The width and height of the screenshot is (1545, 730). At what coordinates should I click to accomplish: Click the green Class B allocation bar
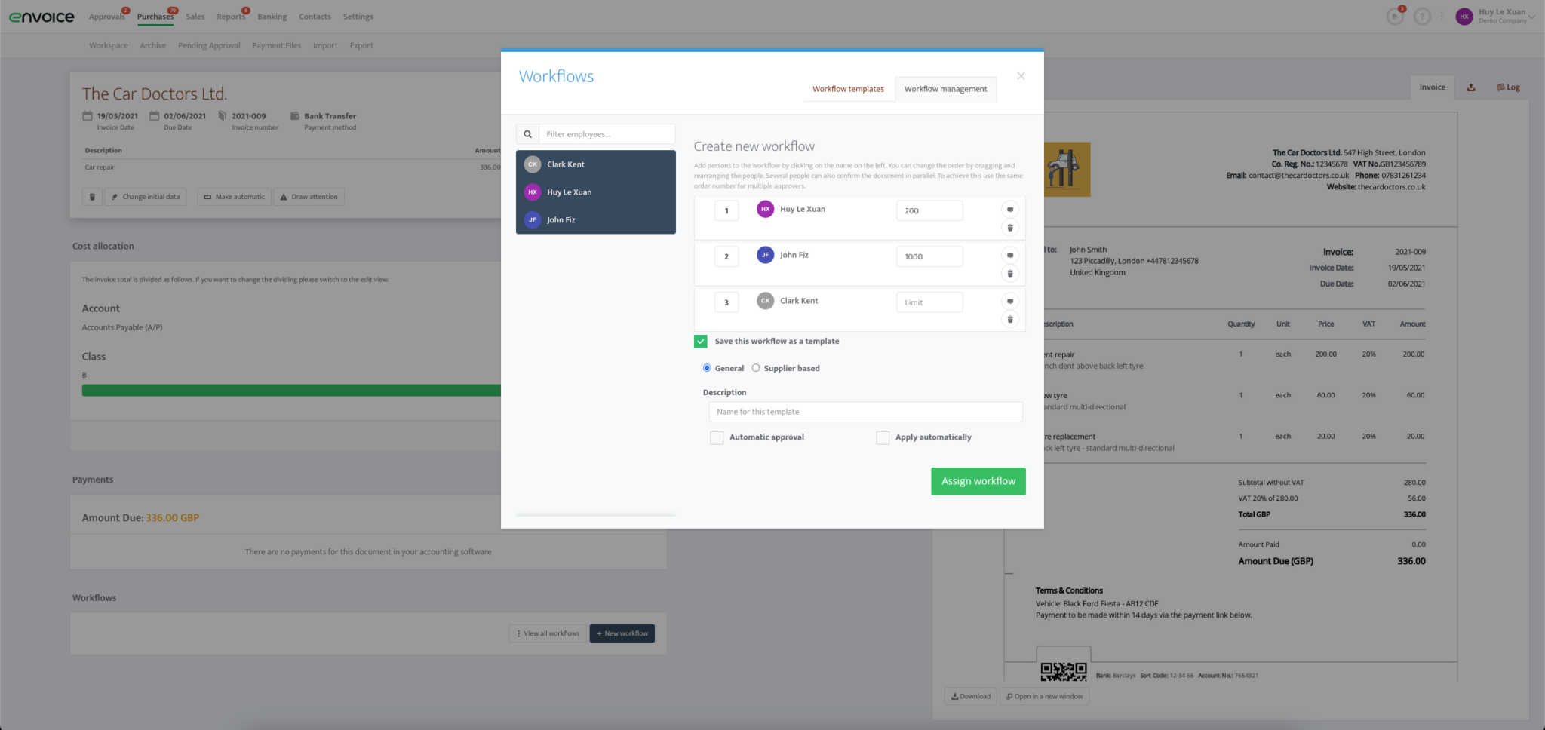[302, 390]
